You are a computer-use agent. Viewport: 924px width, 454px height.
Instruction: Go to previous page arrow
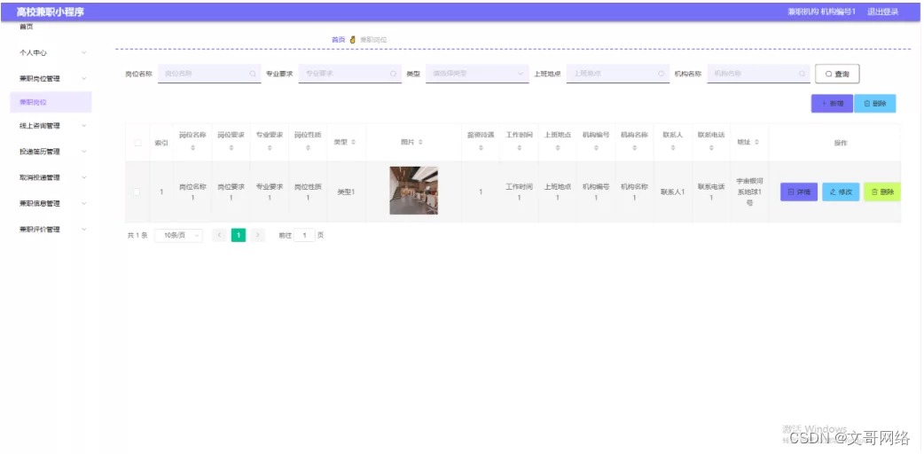tap(219, 235)
